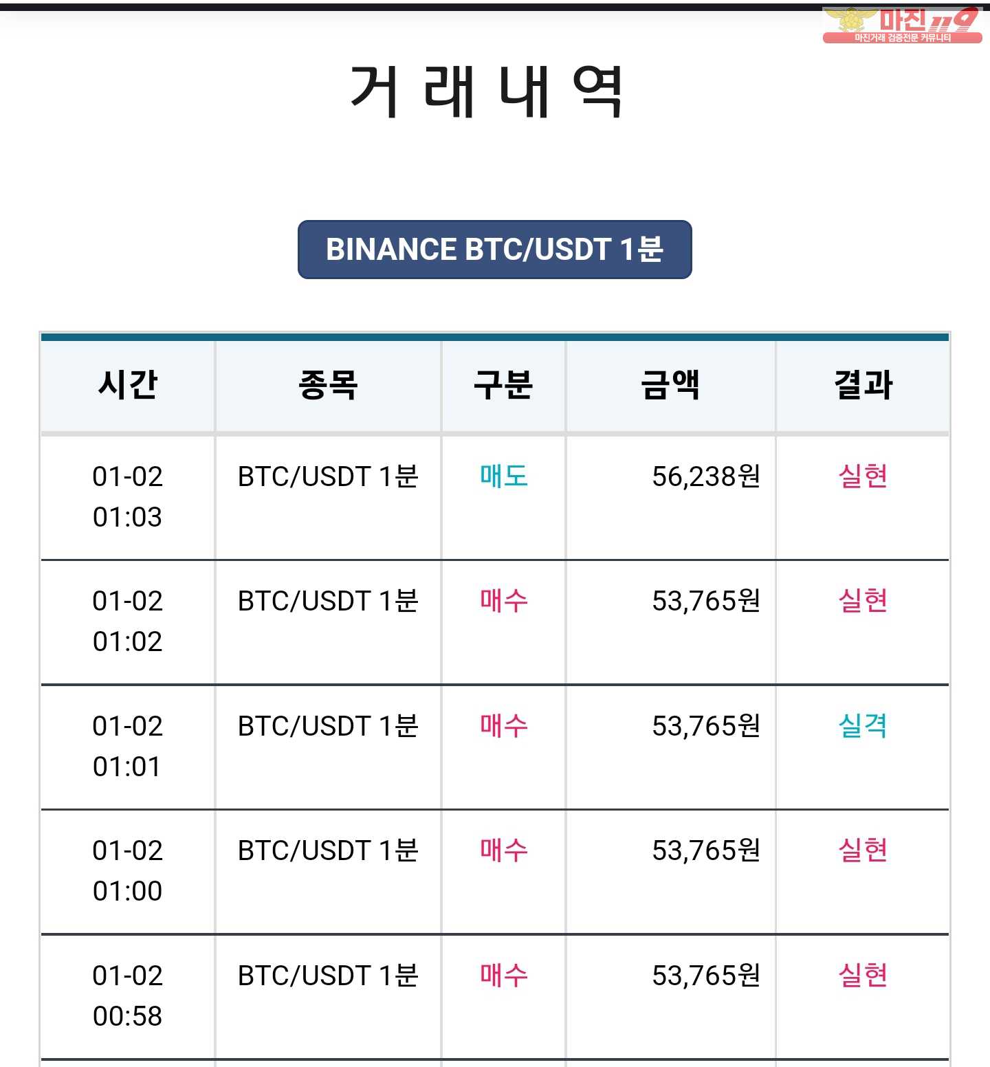Select the 56,238원 amount cell
The image size is (990, 1067).
click(x=706, y=476)
